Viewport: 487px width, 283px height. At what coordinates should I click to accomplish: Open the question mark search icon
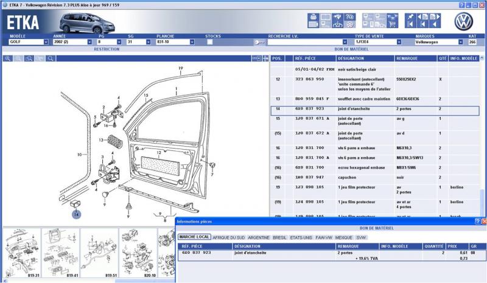349,17
